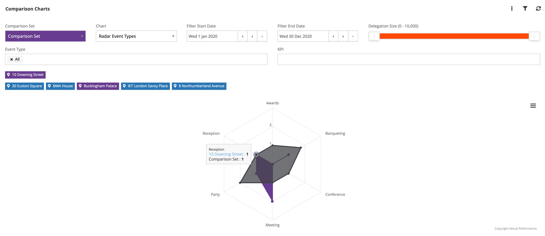
Task: Step end date to next day
Action: coord(343,36)
